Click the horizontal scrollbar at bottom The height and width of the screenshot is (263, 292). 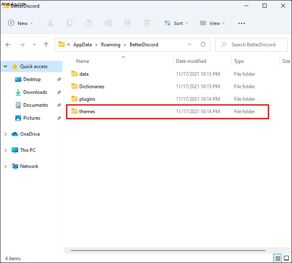click(168, 251)
